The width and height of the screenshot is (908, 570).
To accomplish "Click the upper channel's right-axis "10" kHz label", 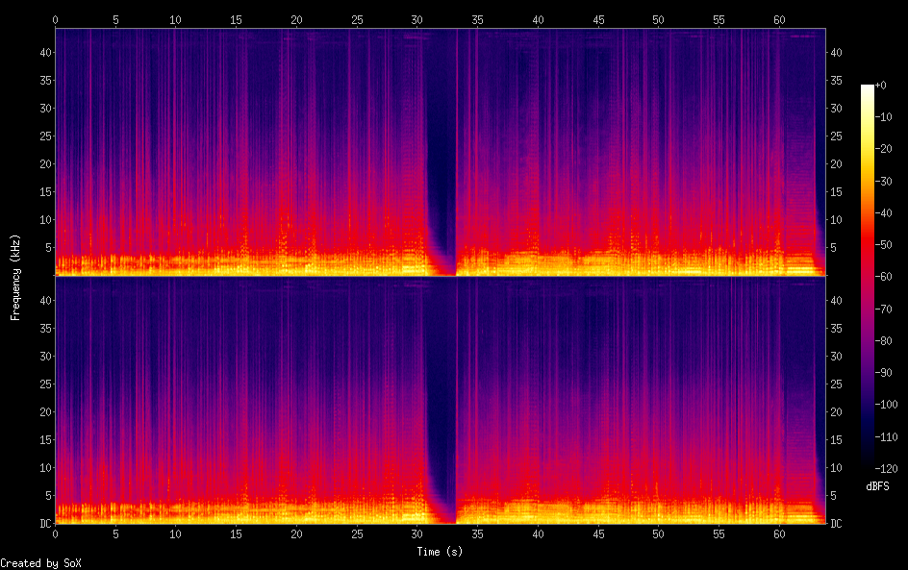I will (836, 219).
